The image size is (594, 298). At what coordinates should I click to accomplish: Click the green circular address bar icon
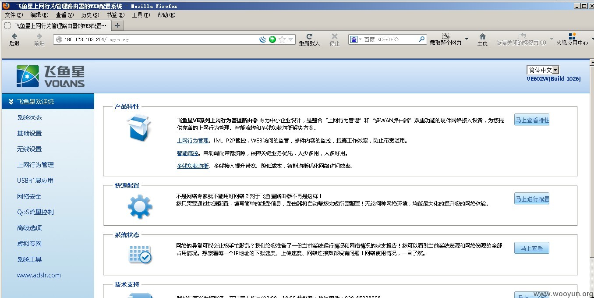point(272,39)
